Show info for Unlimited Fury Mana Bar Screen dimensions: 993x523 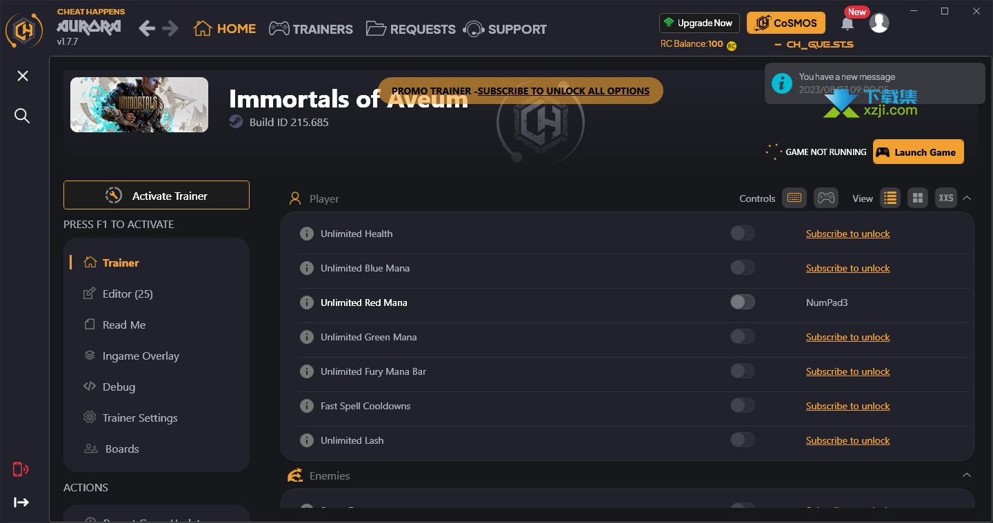click(x=307, y=371)
